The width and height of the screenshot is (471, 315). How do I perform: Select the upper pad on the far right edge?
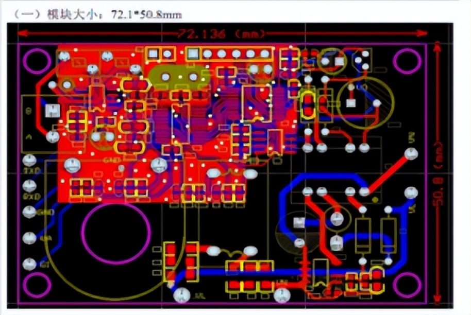411,153
